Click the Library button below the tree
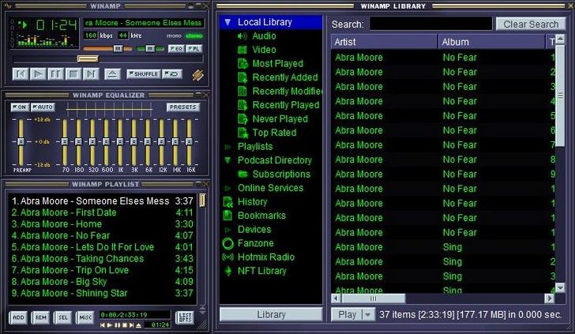 [271, 314]
